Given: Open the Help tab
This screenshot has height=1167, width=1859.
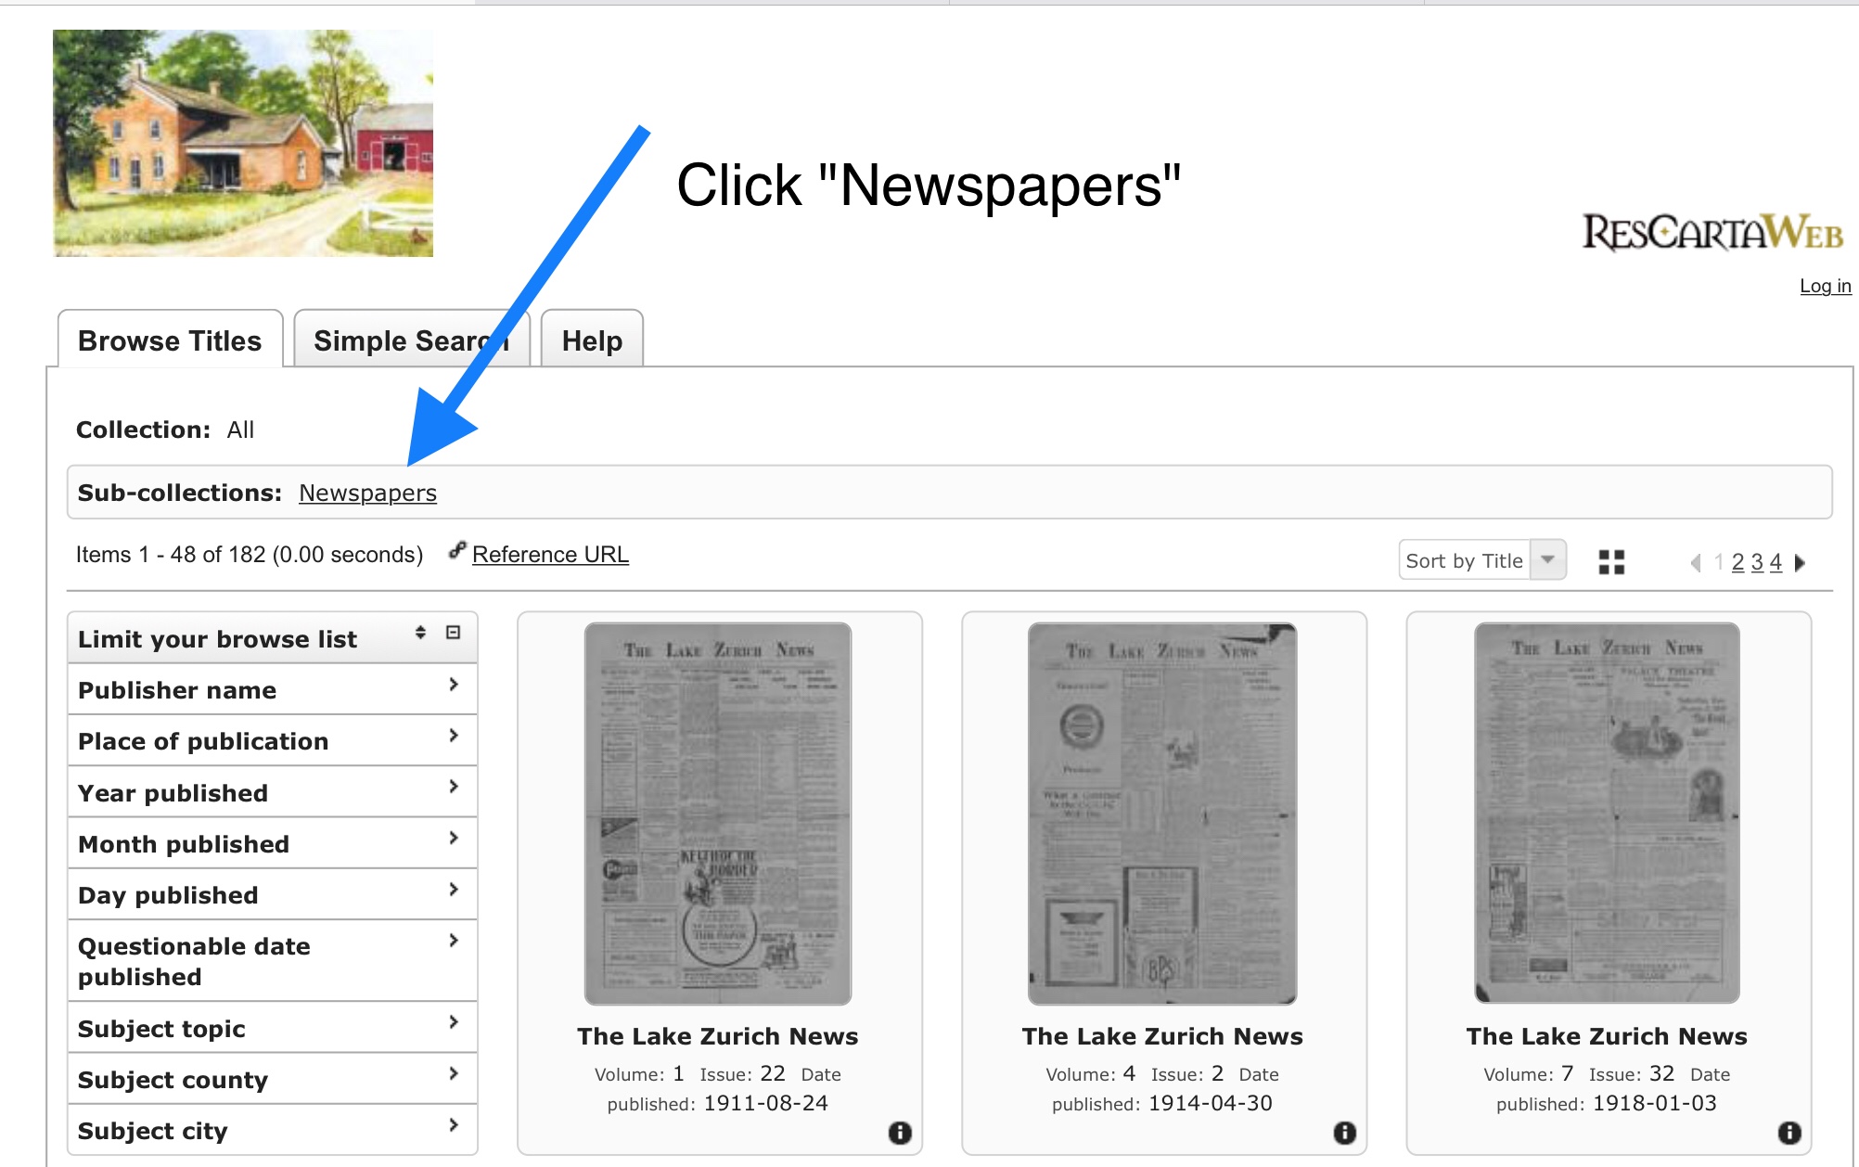Looking at the screenshot, I should 592,340.
